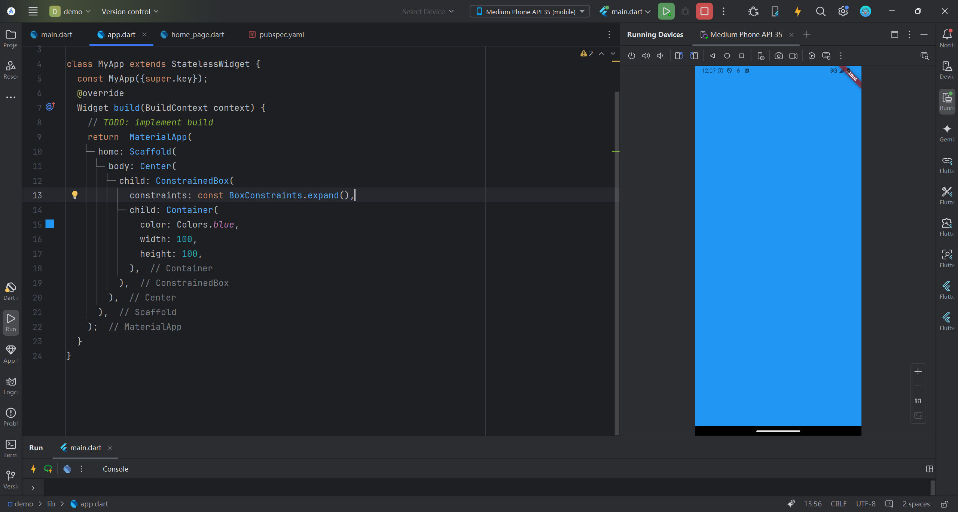Click the Flutter Hot Reload lightning icon
The image size is (958, 512).
(797, 12)
